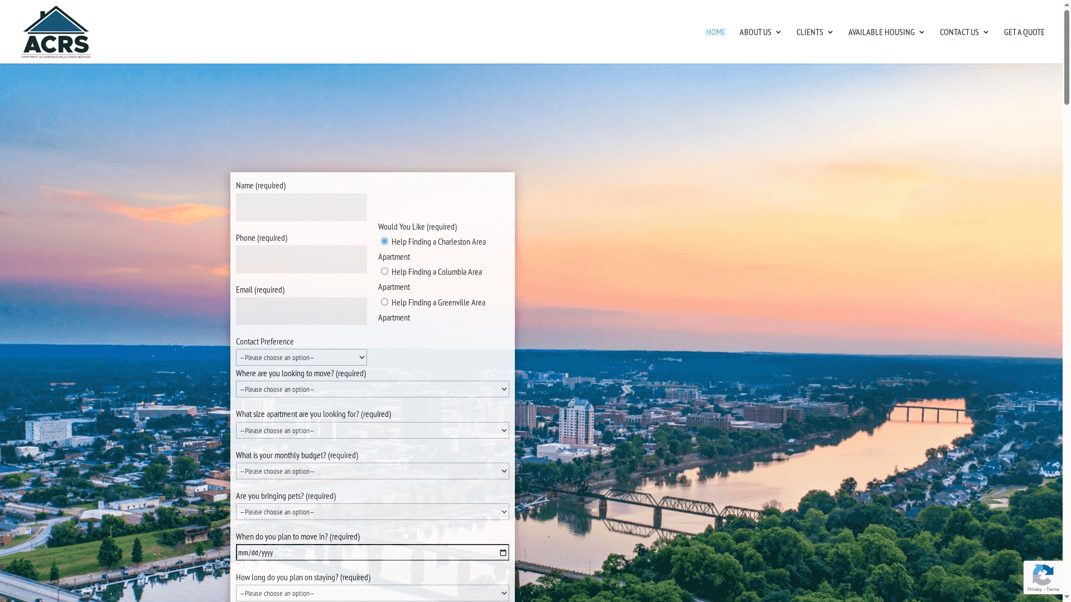The image size is (1071, 602).
Task: Click the ACRS logo
Action: pos(56,32)
